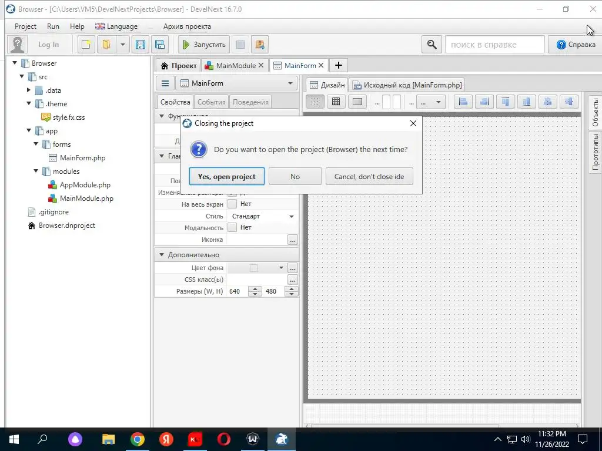Click the user avatar icon
The image size is (602, 451).
pos(17,45)
